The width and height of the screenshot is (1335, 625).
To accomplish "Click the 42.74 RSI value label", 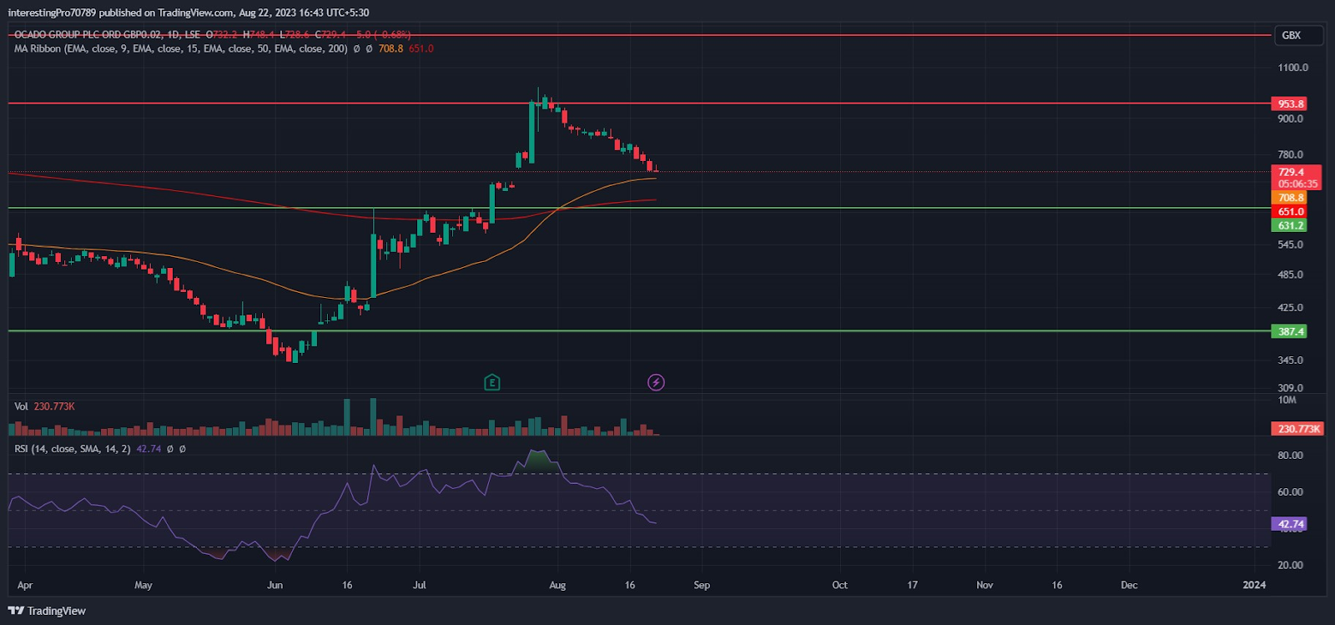I will click(x=1290, y=524).
